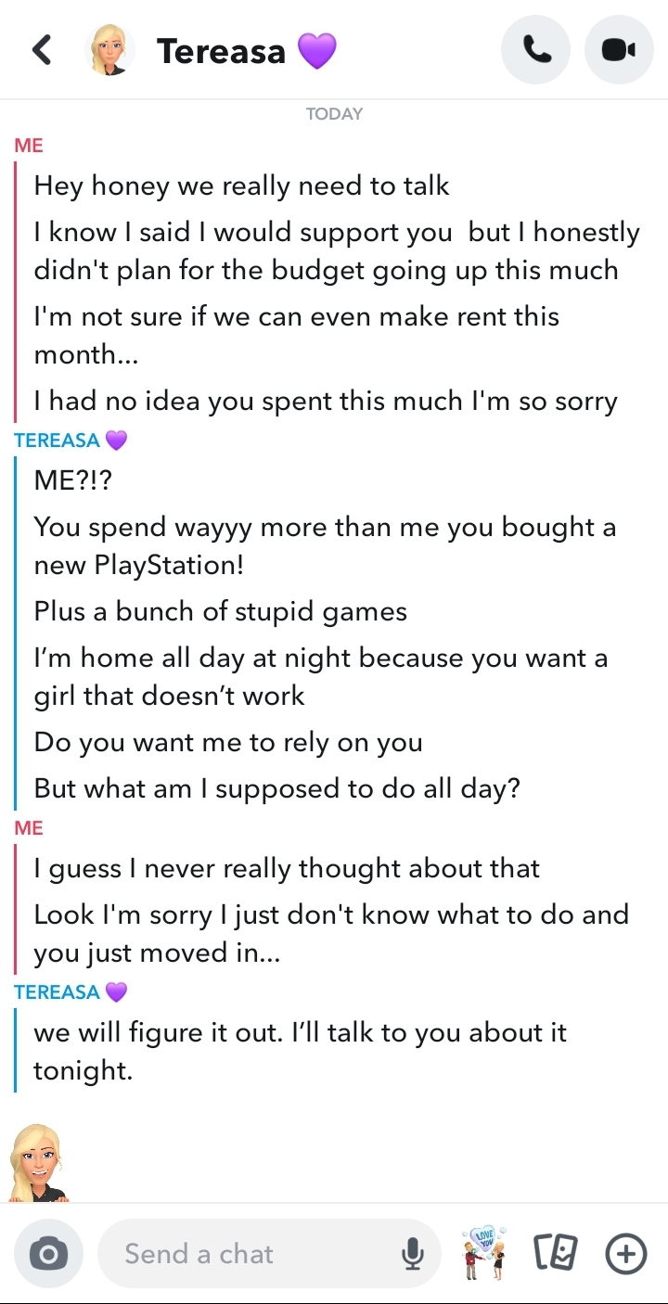Tap the "ME?!?" message

coord(78,480)
